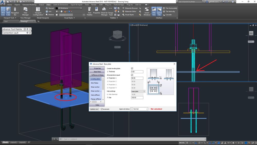
Task: Click the list scroll down arrow in the dialog
Action: [x=103, y=99]
